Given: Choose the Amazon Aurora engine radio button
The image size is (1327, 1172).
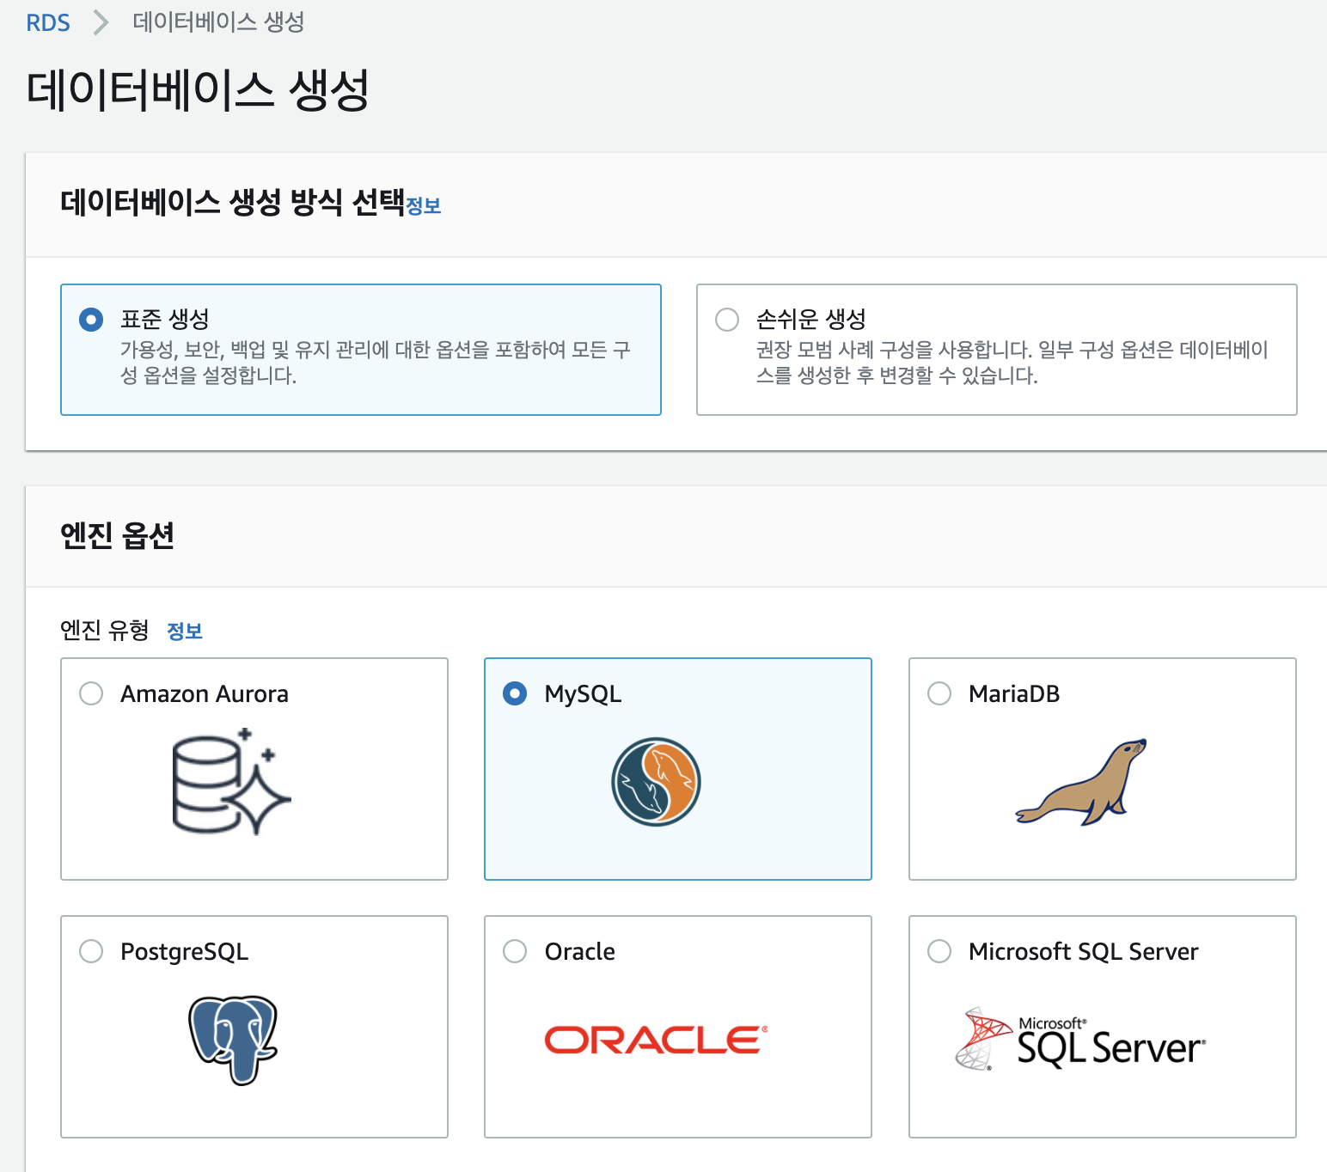Looking at the screenshot, I should [91, 693].
